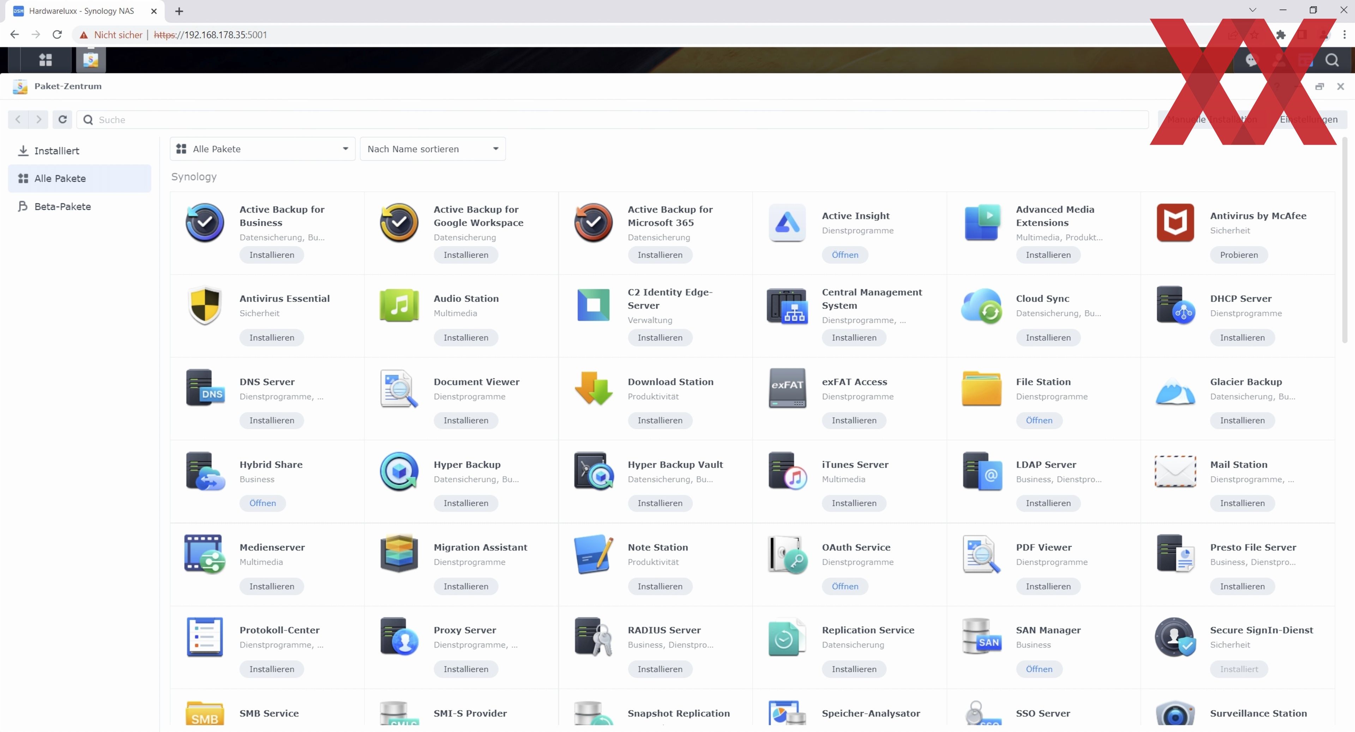
Task: Install the Proxy Server package
Action: 465,669
